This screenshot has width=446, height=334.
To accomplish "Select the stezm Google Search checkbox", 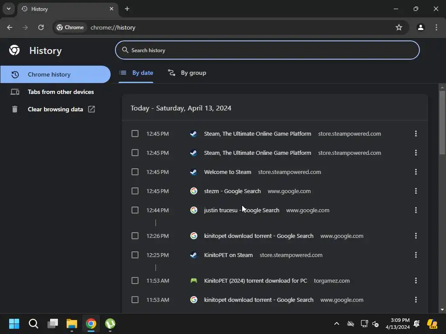I will [x=135, y=191].
